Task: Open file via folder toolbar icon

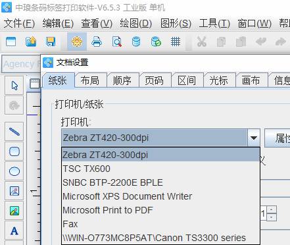Action: coord(31,41)
